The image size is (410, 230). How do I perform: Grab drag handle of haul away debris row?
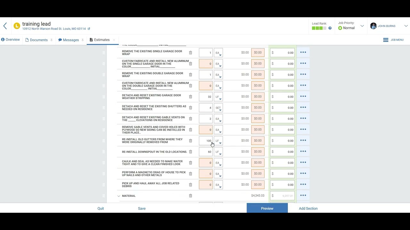coord(103,185)
